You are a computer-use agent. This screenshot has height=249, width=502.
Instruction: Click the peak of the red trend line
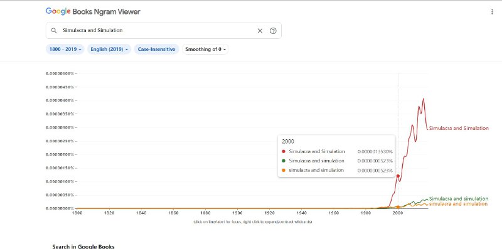pos(424,98)
